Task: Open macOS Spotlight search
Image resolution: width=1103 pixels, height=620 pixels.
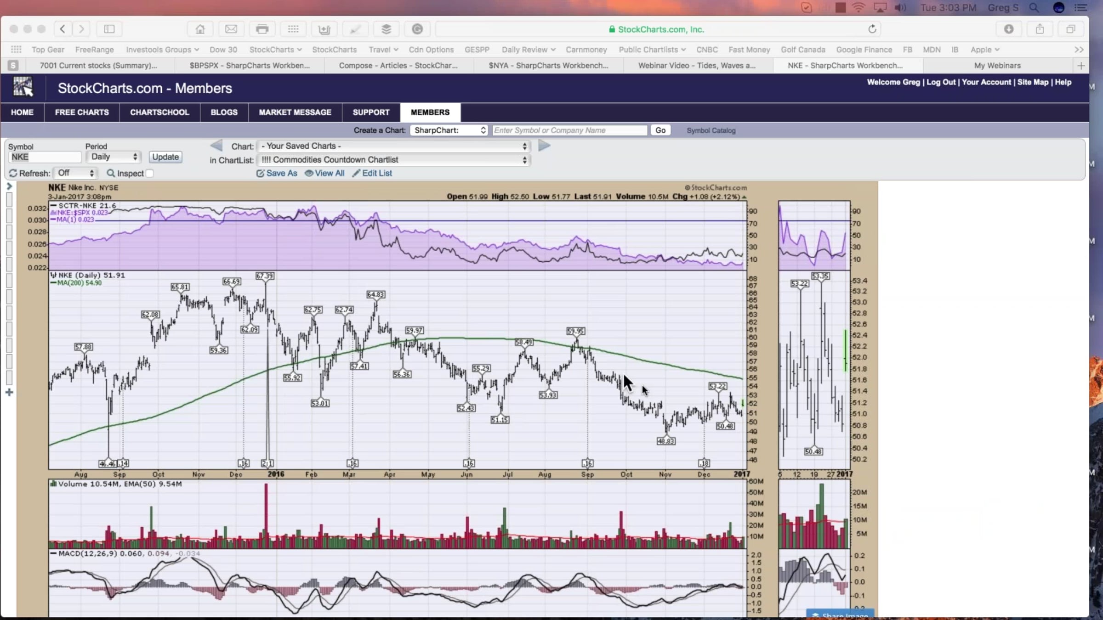Action: 1034,8
